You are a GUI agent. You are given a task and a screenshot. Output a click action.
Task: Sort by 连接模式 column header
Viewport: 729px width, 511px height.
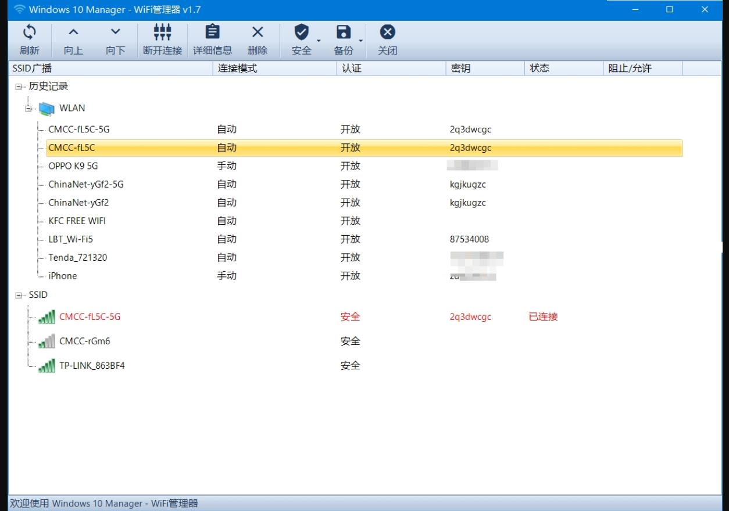point(275,68)
